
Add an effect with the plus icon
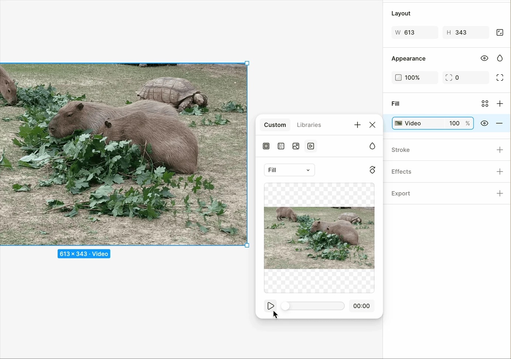[500, 172]
